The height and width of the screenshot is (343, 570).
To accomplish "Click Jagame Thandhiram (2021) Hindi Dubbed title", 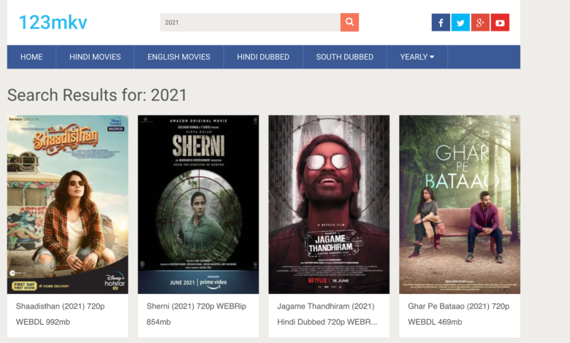I will (x=327, y=314).
